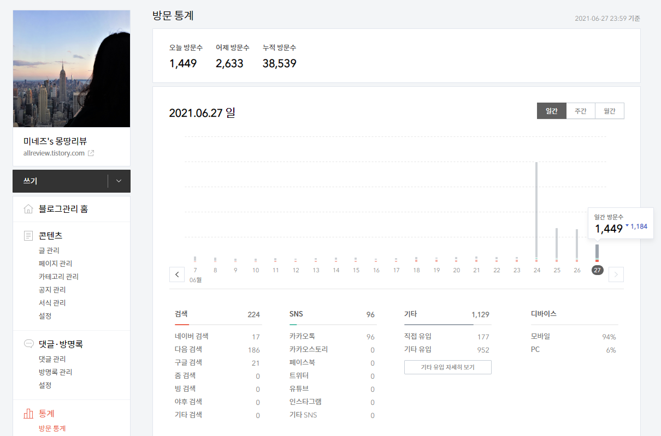Select date 7 on the chart axis
Viewport: 661px width, 436px height.
click(196, 270)
